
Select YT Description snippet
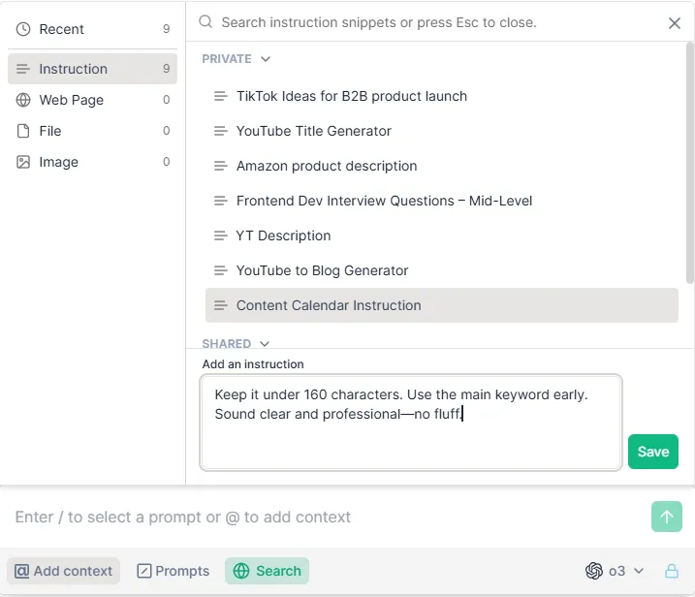coord(441,236)
